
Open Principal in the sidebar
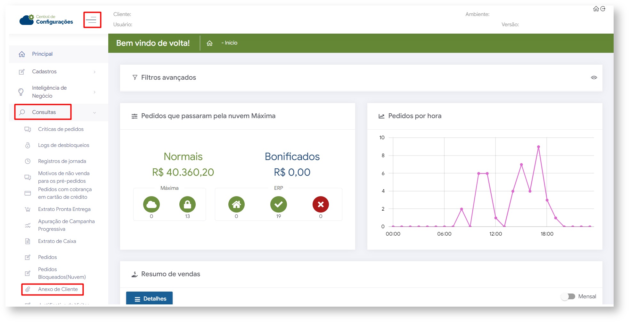coord(42,54)
